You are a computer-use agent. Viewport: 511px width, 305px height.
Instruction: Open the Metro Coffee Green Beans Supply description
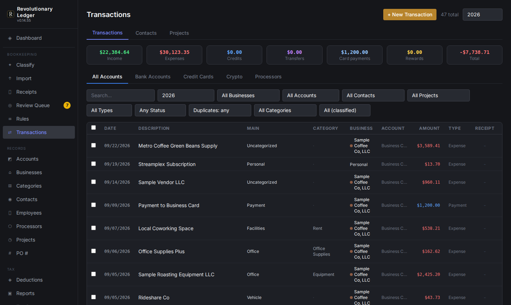tap(178, 146)
